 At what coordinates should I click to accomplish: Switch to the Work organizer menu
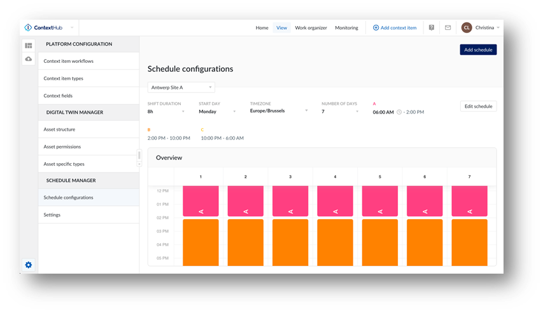311,28
